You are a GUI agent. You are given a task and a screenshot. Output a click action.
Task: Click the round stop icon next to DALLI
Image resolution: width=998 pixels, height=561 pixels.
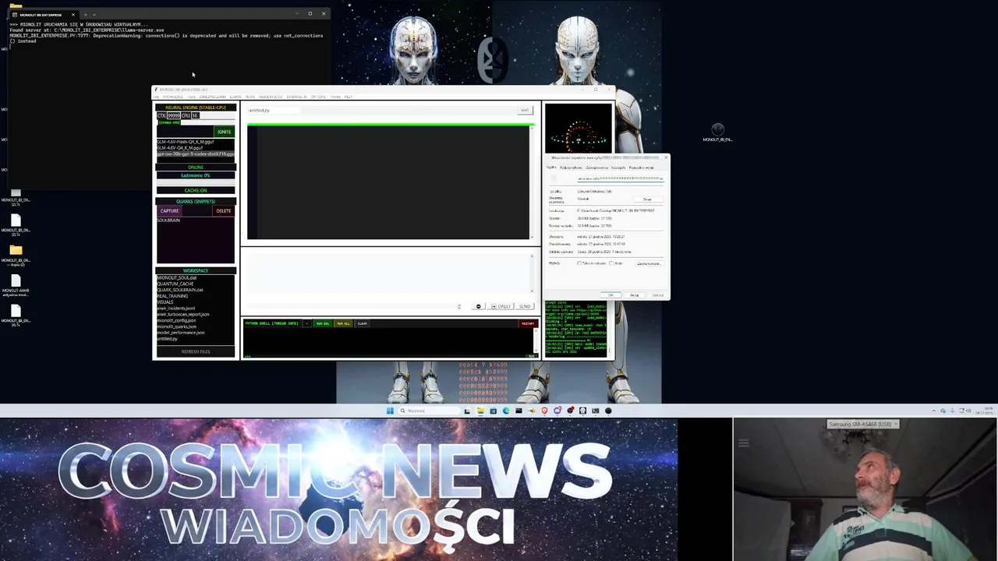pos(479,306)
